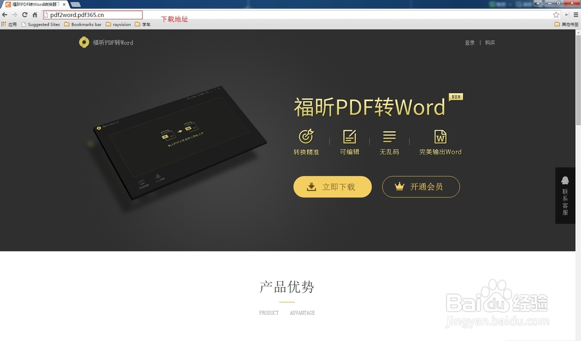Click the 开通会员 button

click(421, 187)
